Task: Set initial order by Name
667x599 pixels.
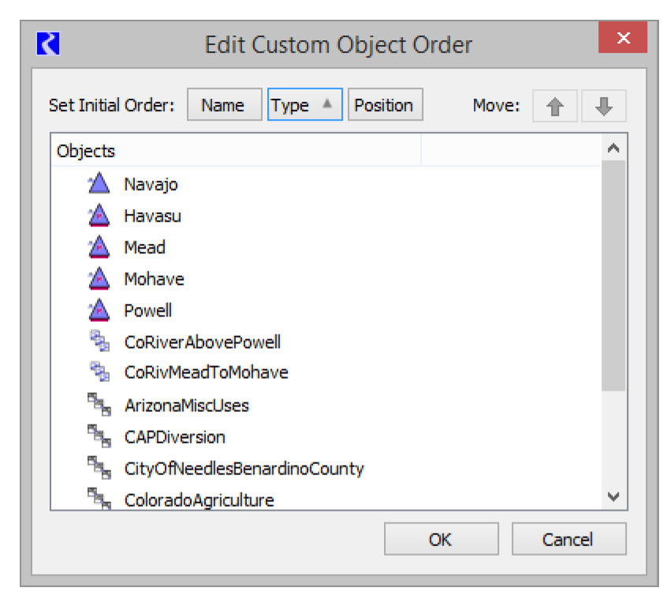Action: coord(223,106)
